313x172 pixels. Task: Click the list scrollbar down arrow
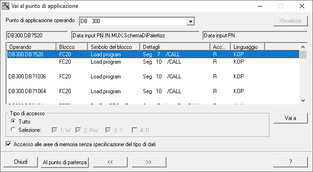(x=303, y=101)
